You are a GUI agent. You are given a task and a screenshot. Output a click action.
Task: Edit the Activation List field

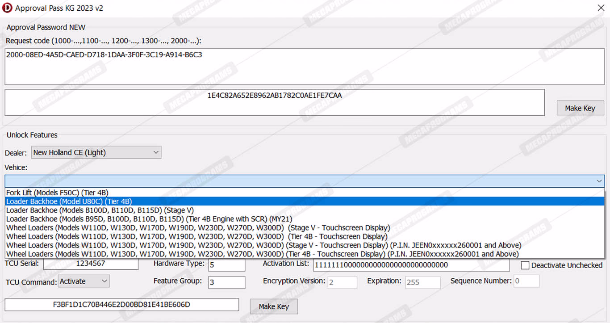click(411, 264)
